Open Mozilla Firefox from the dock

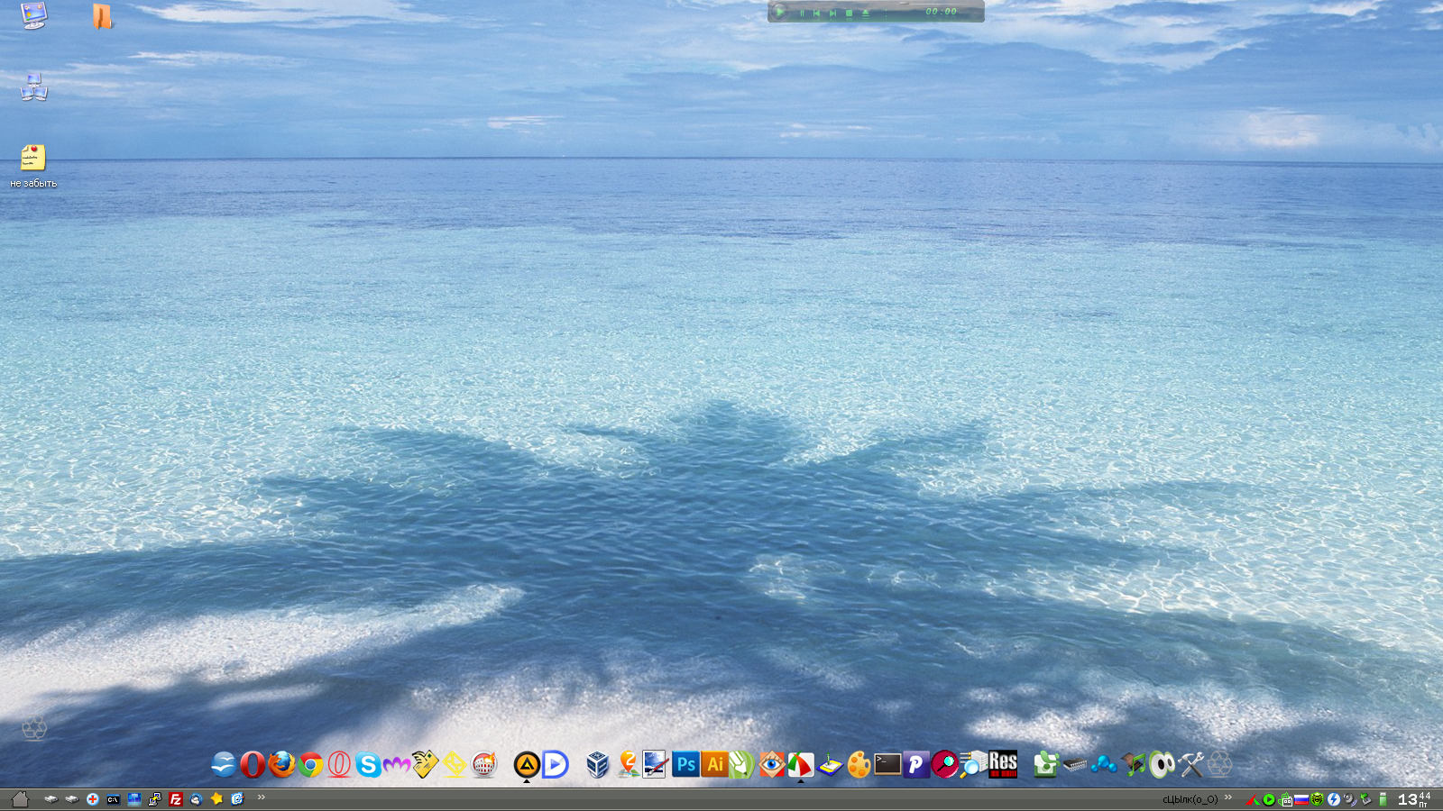281,765
